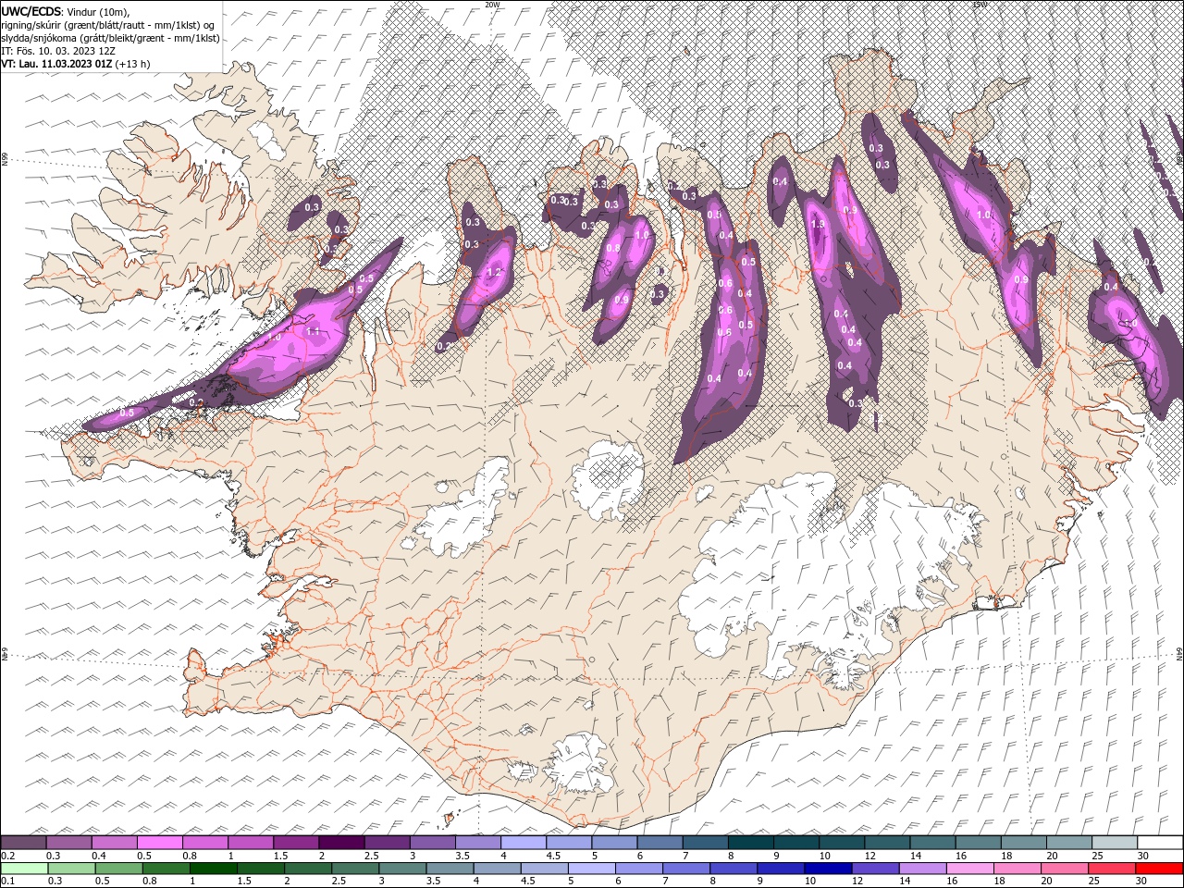This screenshot has width=1184, height=888.
Task: Click the 20W longitude label
Action: pyautogui.click(x=492, y=5)
